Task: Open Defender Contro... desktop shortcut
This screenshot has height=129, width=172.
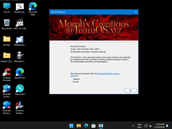Action: click(7, 91)
